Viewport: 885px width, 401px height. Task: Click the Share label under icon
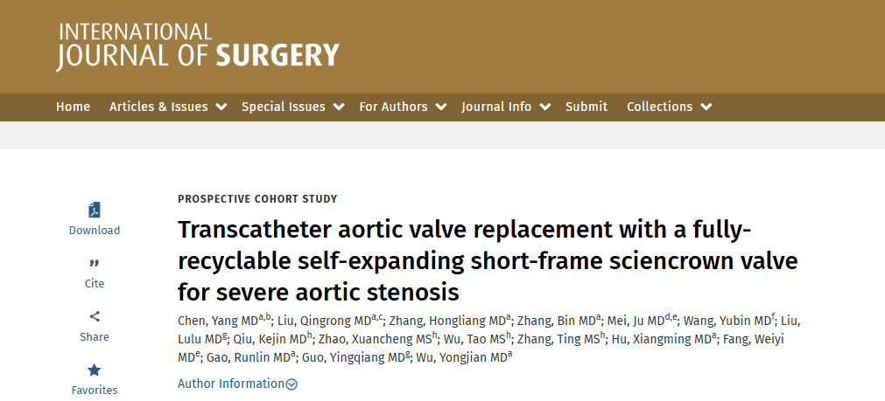pos(95,337)
